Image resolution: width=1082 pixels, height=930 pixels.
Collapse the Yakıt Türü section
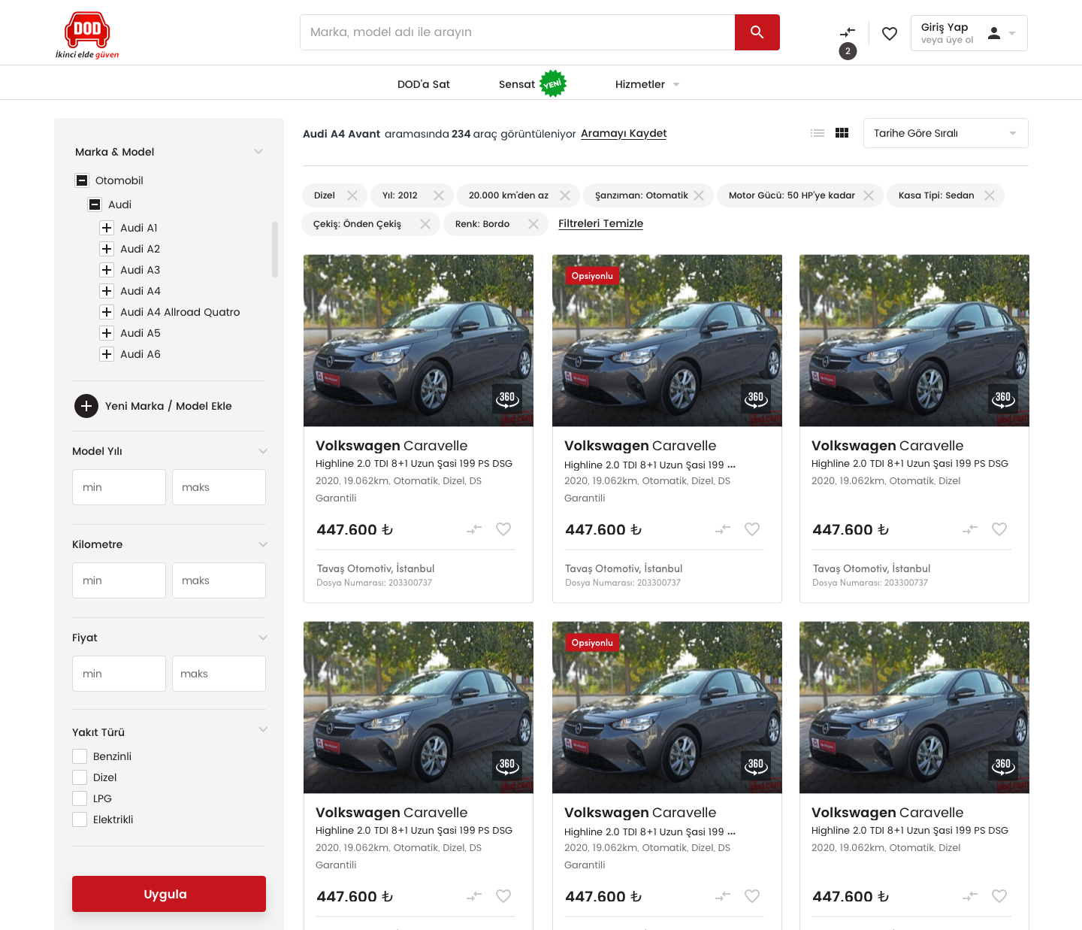263,729
